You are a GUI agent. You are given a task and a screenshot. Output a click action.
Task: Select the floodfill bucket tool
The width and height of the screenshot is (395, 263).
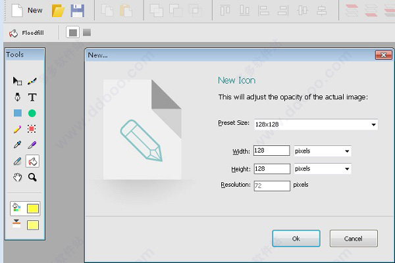coord(32,161)
